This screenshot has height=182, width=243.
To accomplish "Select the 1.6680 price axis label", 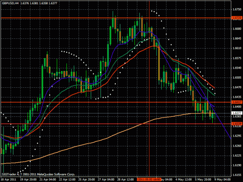I will [x=237, y=29].
